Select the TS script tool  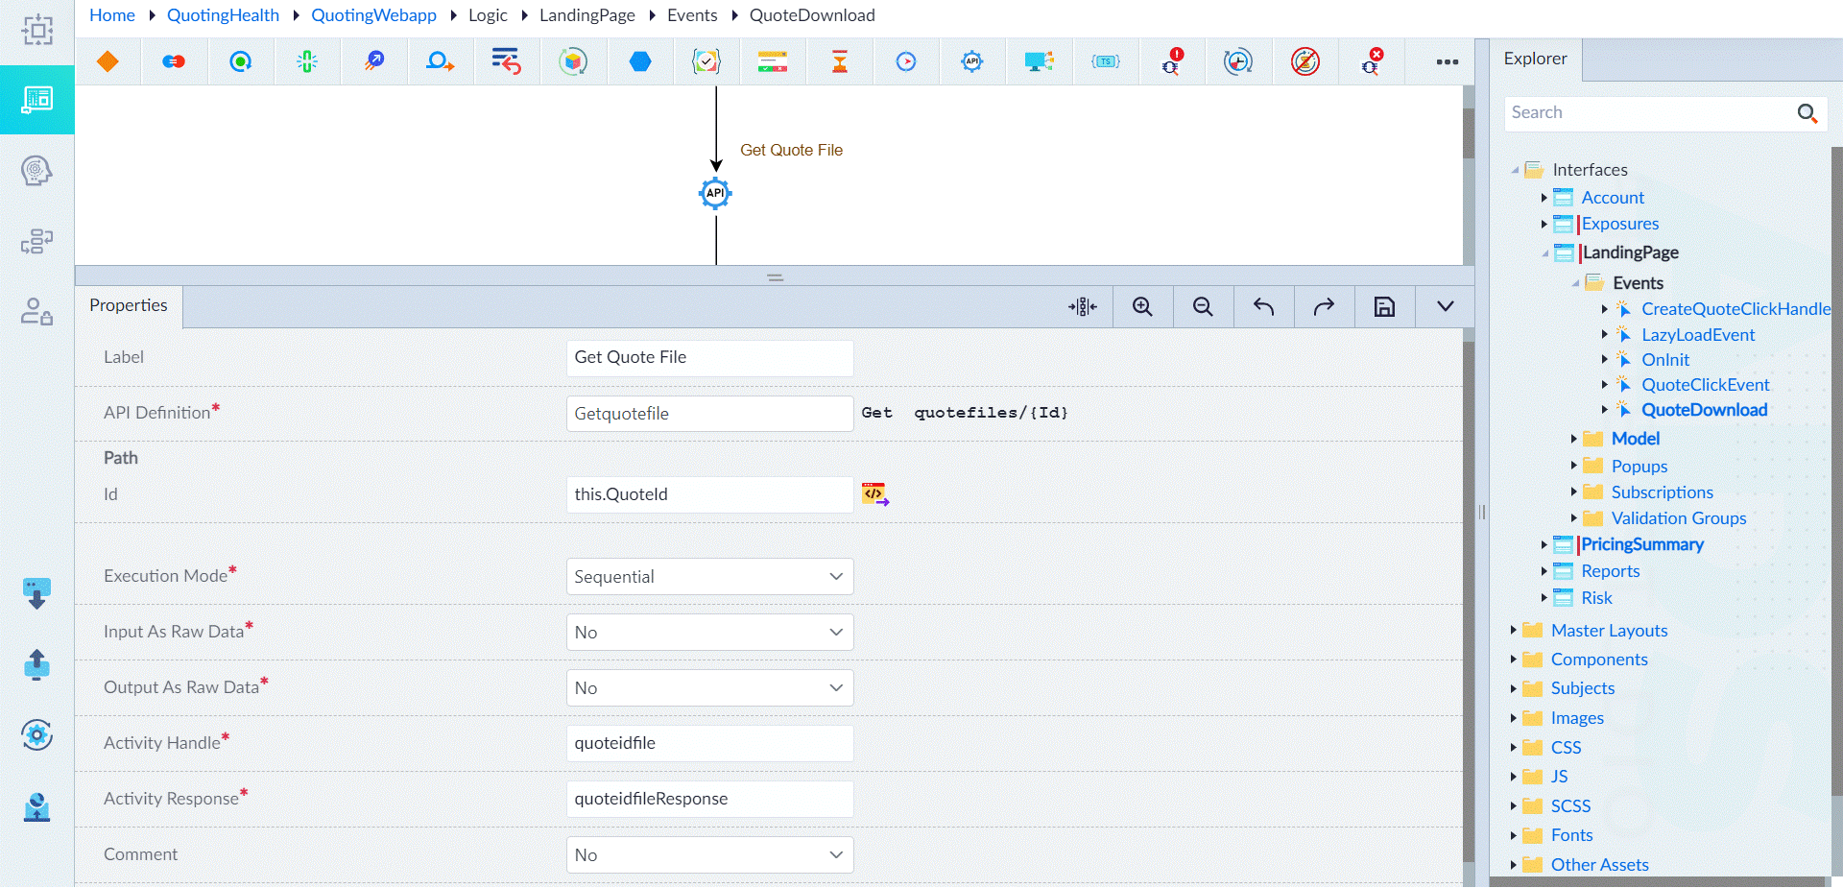click(x=1106, y=61)
